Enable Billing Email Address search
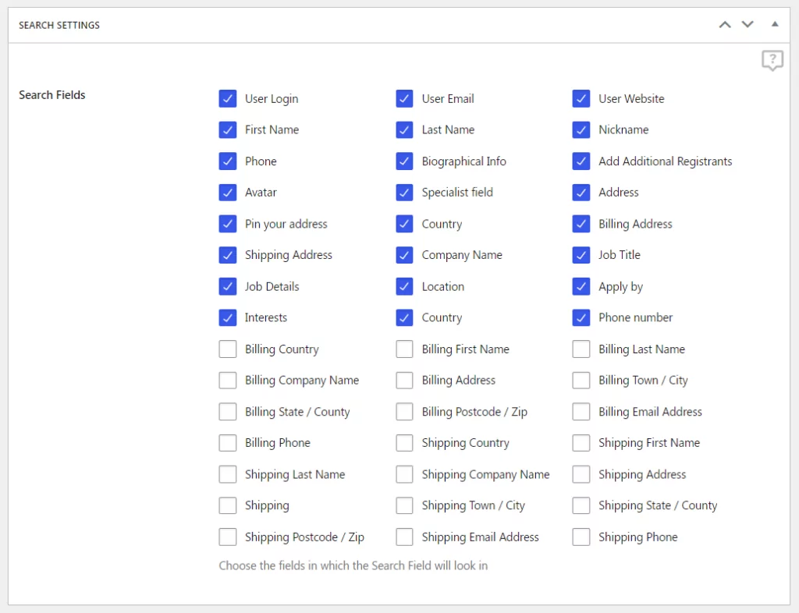Screen dimensions: 799x613 point(581,412)
